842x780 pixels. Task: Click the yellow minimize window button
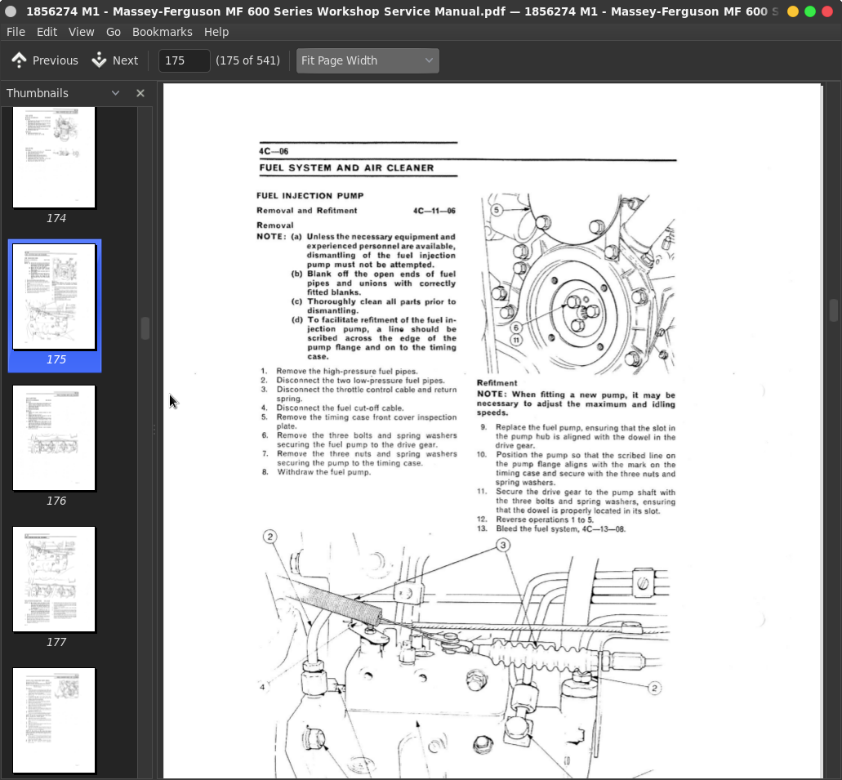click(793, 11)
